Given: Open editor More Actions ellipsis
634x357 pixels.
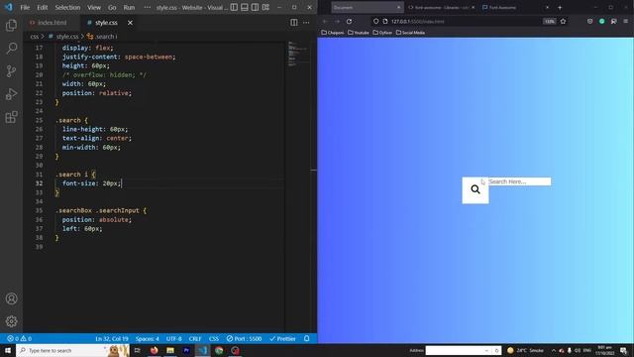Looking at the screenshot, I should pos(306,23).
